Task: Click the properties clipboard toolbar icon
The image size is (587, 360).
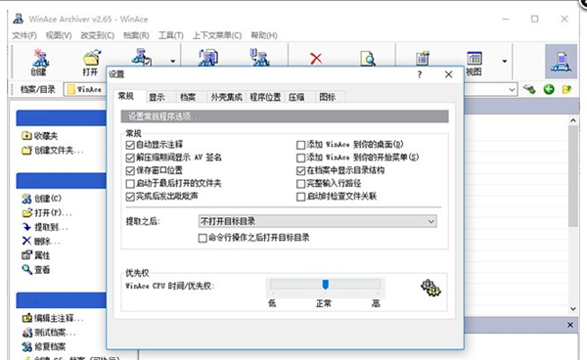Action: tap(423, 59)
